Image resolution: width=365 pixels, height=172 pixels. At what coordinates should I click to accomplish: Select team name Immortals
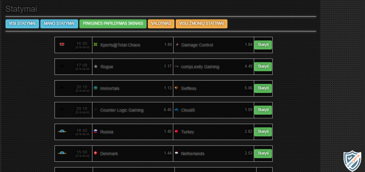click(110, 88)
